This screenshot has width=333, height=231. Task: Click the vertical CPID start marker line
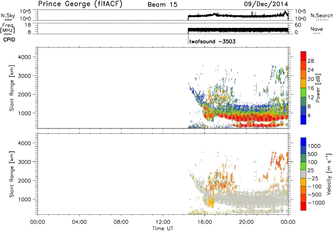point(188,39)
